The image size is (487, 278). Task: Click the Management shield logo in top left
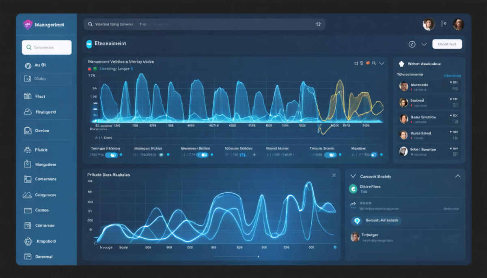click(27, 24)
